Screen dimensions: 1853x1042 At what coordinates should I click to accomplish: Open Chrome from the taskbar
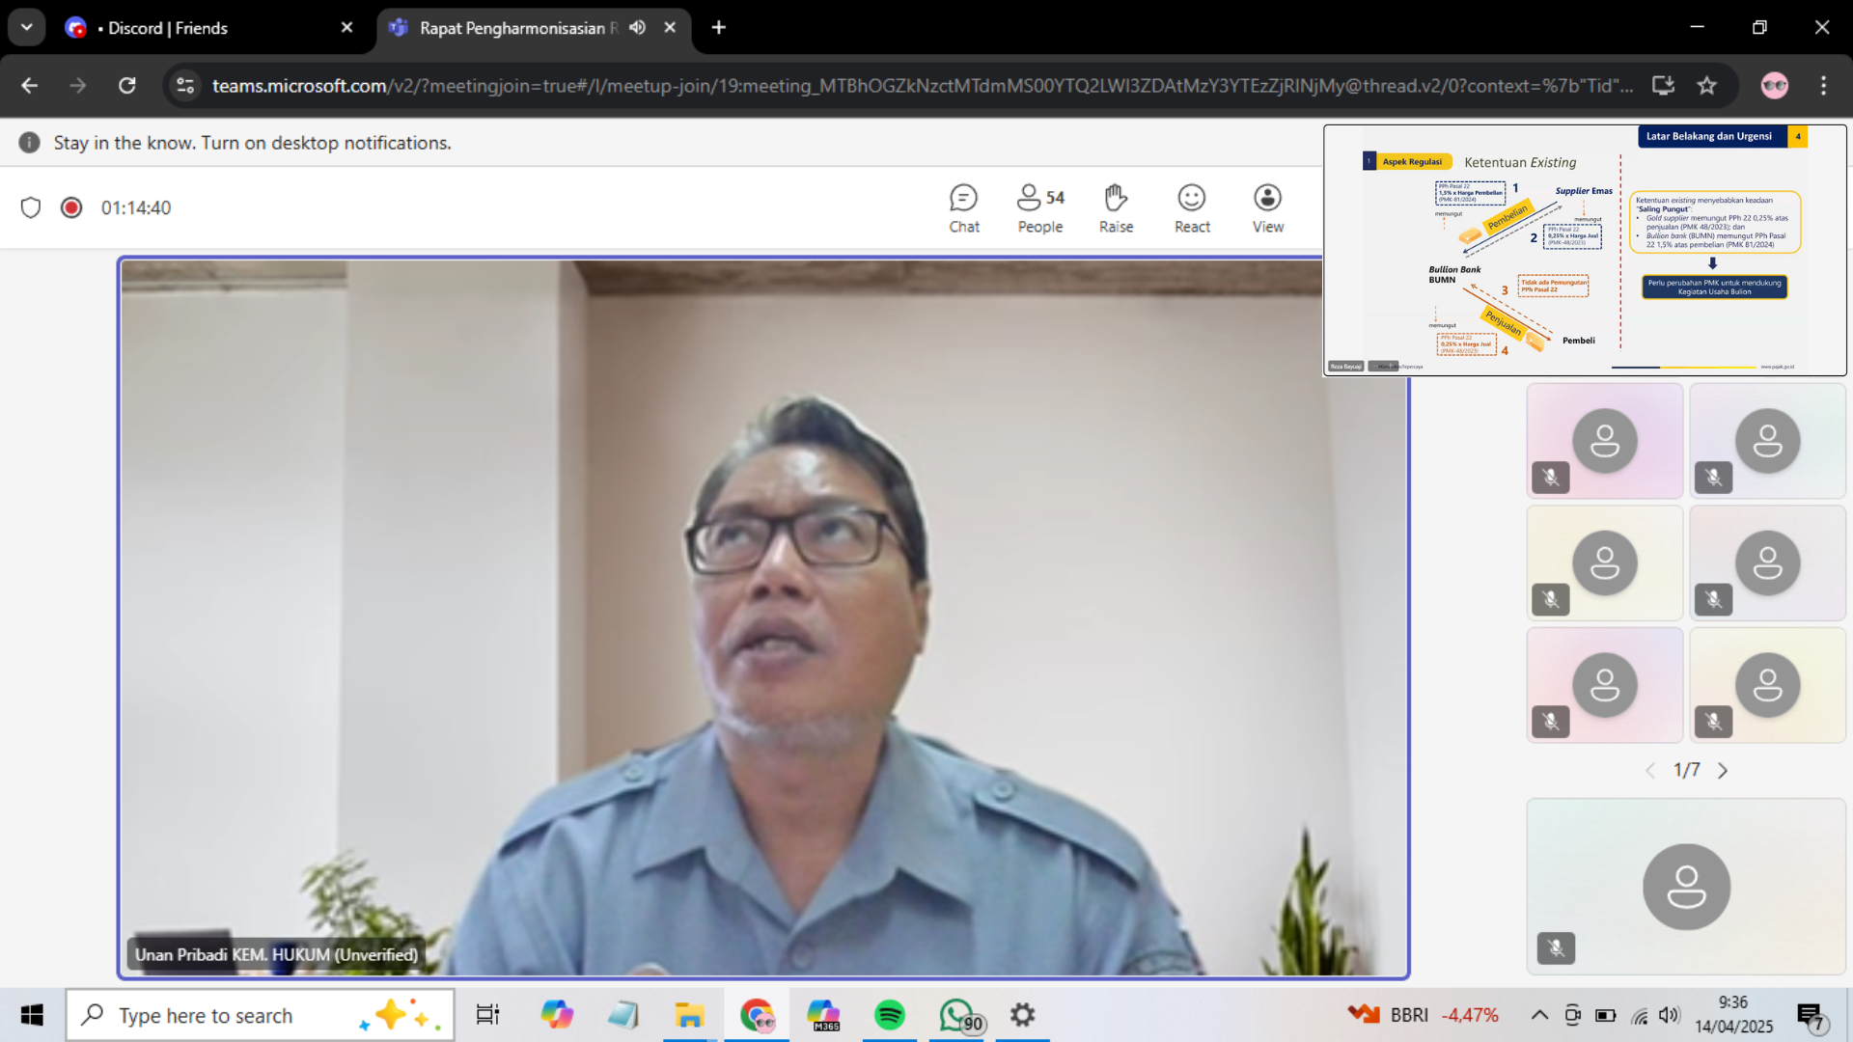(757, 1015)
